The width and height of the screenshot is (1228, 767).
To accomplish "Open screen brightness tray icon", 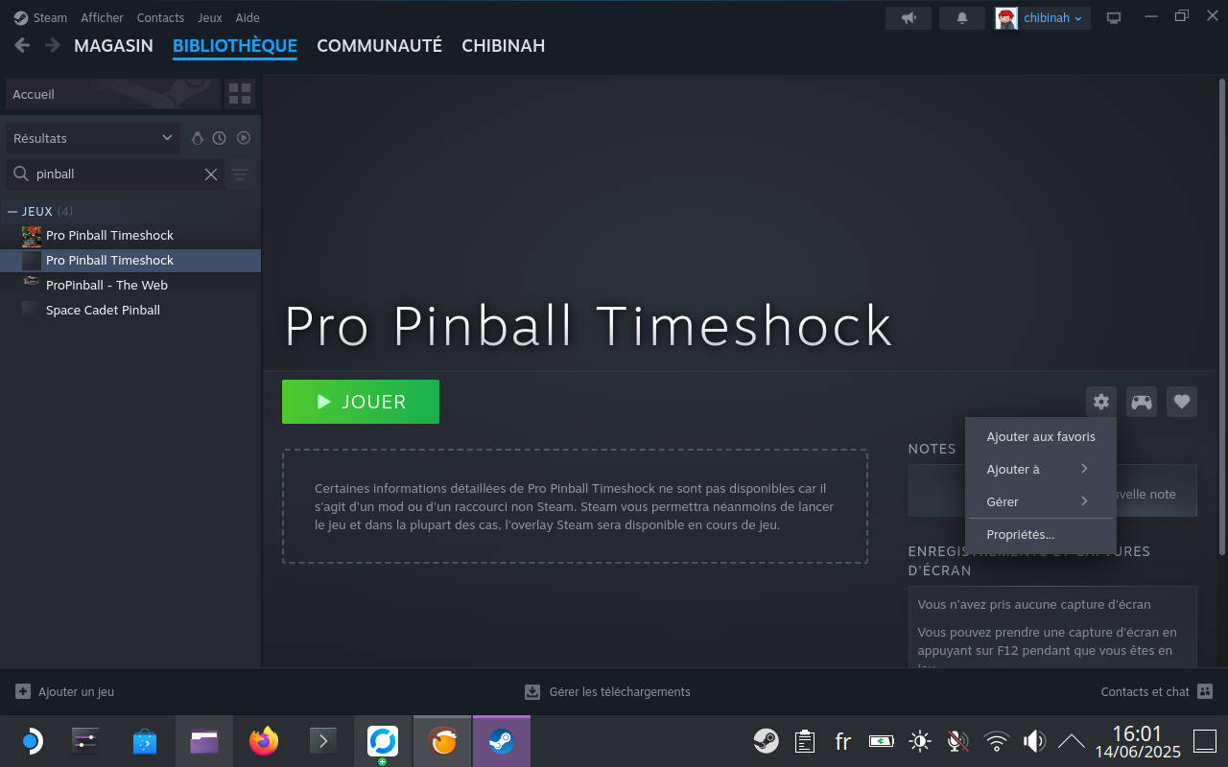I will 920,741.
